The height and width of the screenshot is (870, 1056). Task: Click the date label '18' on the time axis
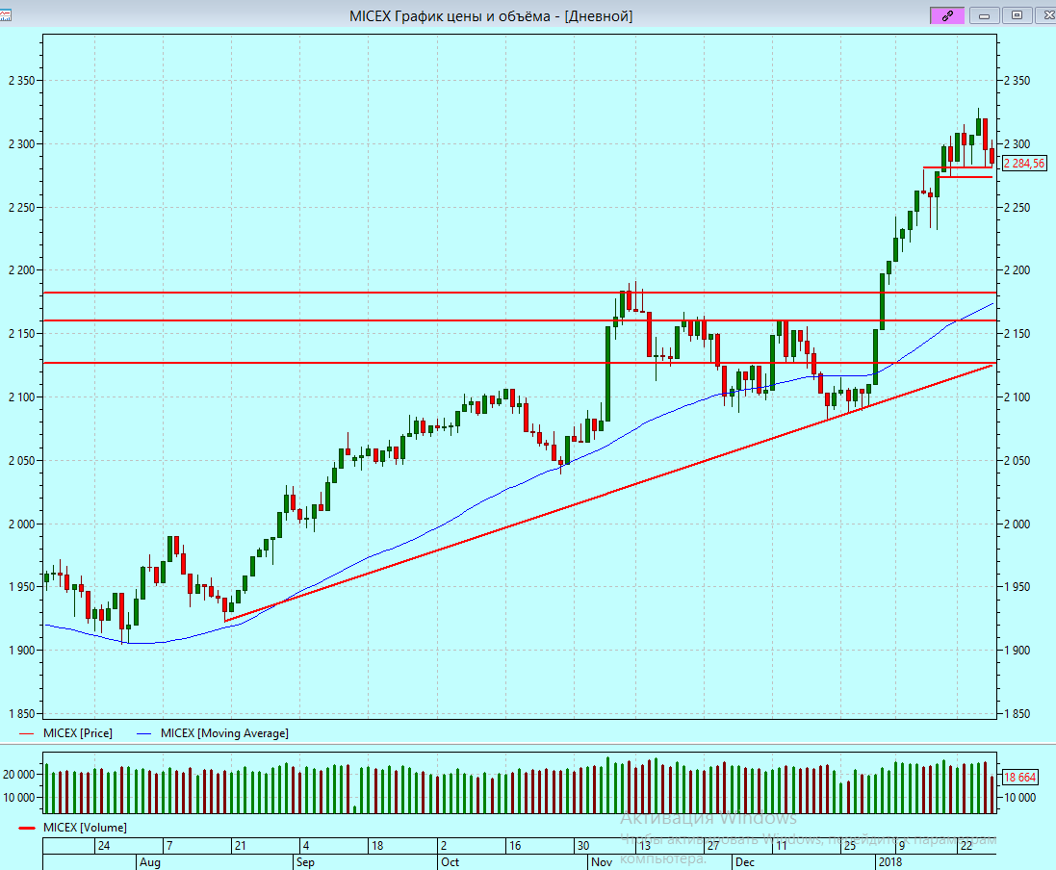pyautogui.click(x=377, y=846)
